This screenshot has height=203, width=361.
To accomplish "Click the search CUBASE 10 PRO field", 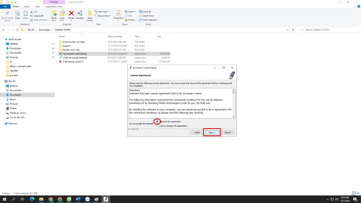I will [x=329, y=30].
